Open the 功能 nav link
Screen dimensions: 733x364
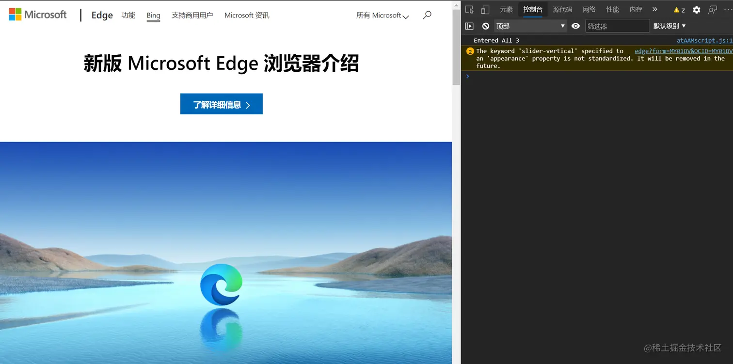[x=128, y=15]
